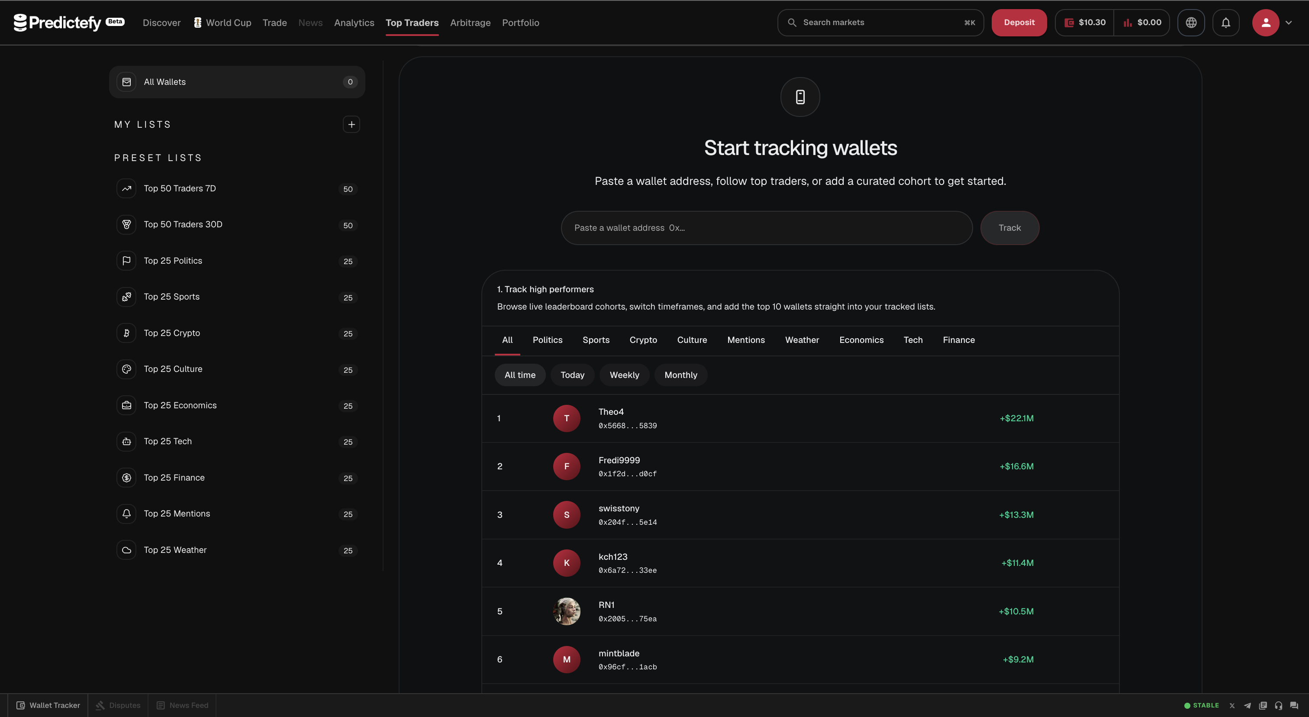Select the Monthly timeframe filter
Viewport: 1309px width, 717px height.
tap(680, 375)
